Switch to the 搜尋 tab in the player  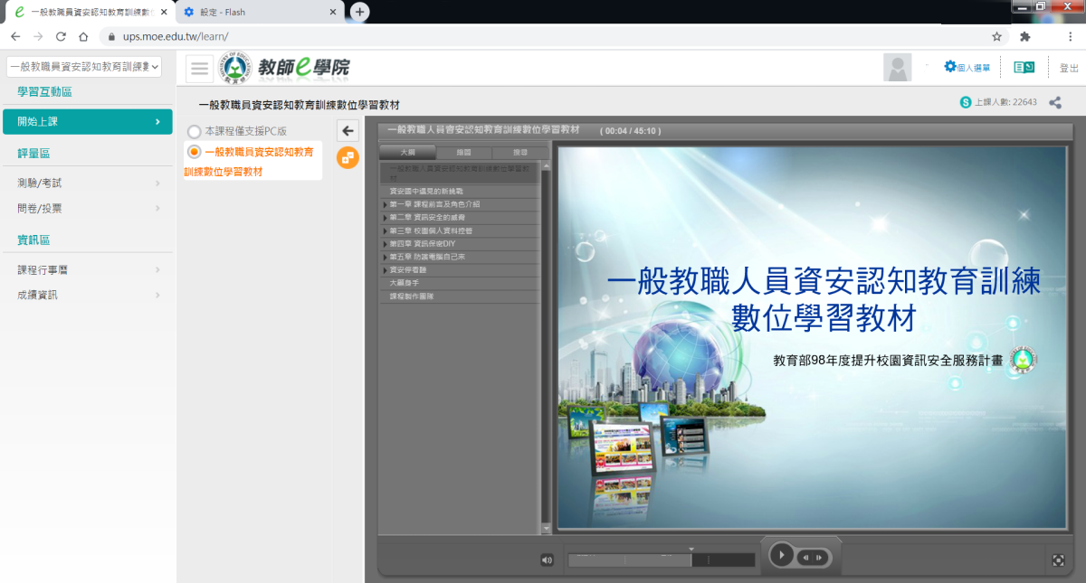pyautogui.click(x=519, y=153)
